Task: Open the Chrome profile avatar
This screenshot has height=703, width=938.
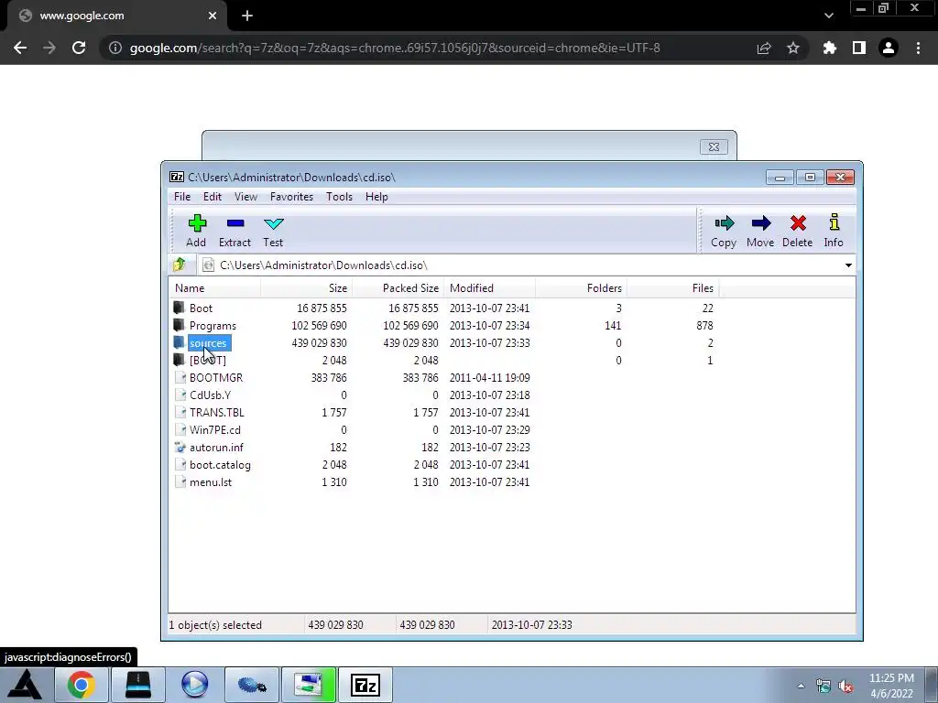Action: coord(889,48)
